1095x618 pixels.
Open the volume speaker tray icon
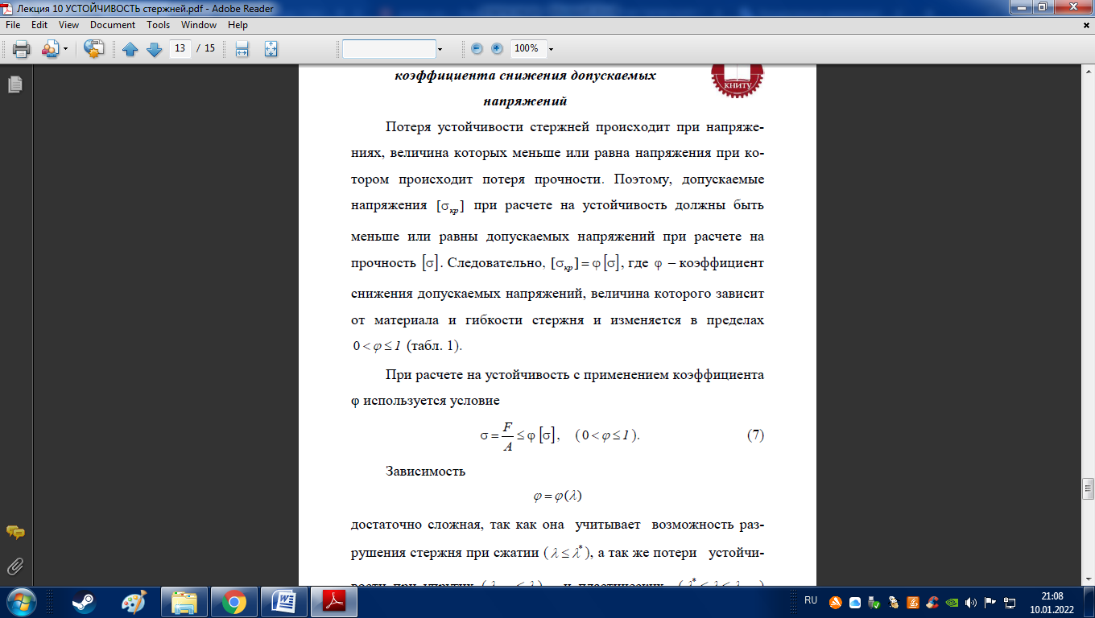tap(971, 602)
